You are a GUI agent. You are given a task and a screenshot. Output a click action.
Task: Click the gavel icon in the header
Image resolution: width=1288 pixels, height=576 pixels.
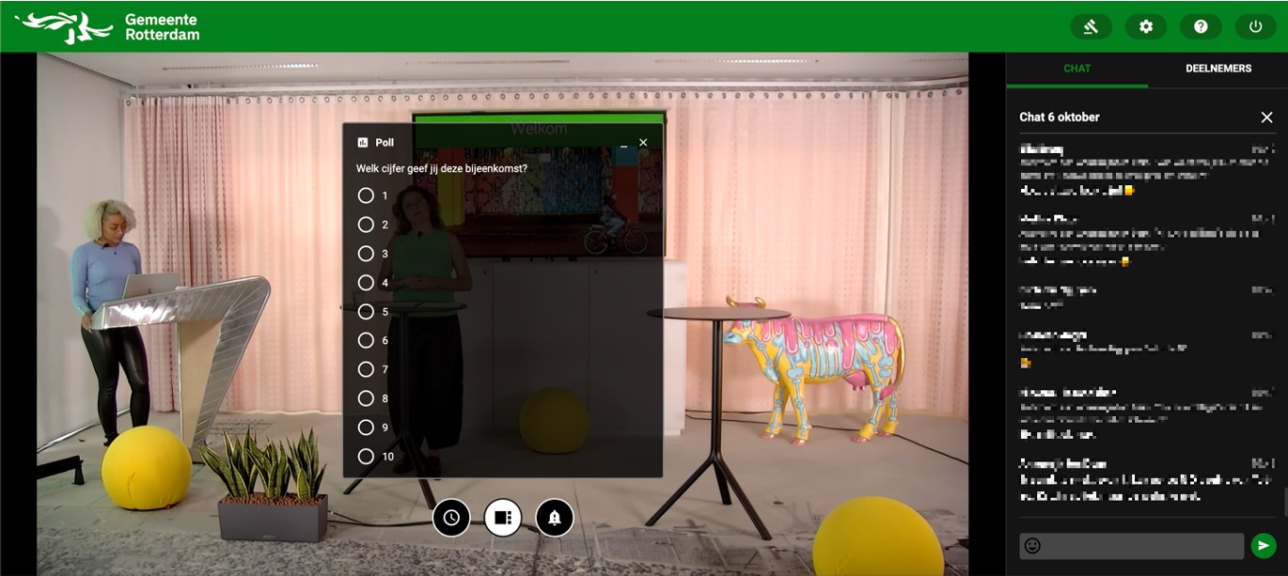click(x=1091, y=26)
